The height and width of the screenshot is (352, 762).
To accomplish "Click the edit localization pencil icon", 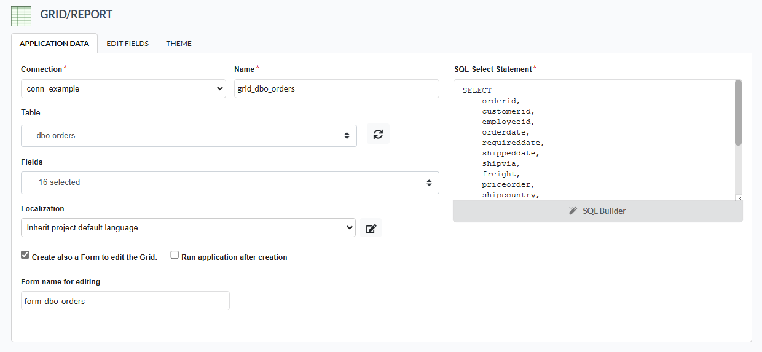I will 371,228.
